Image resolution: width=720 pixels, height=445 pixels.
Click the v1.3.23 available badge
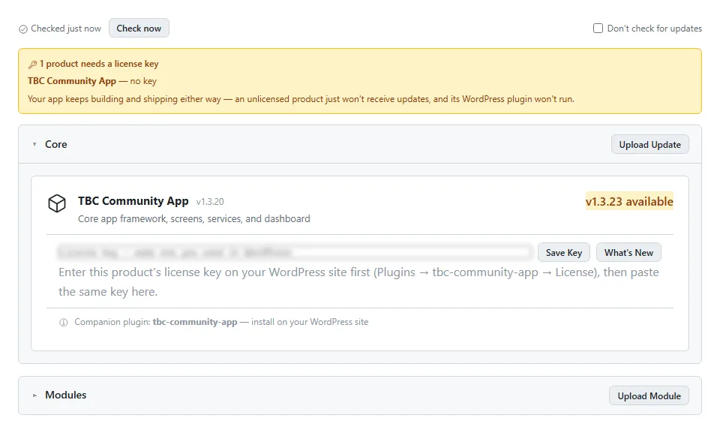click(629, 201)
